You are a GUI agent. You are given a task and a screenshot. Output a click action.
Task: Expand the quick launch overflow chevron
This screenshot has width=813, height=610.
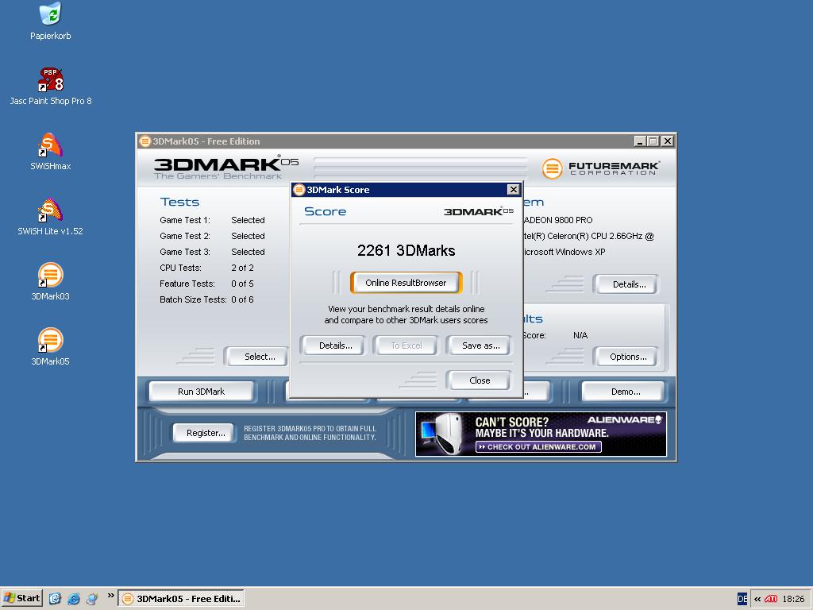[x=110, y=596]
